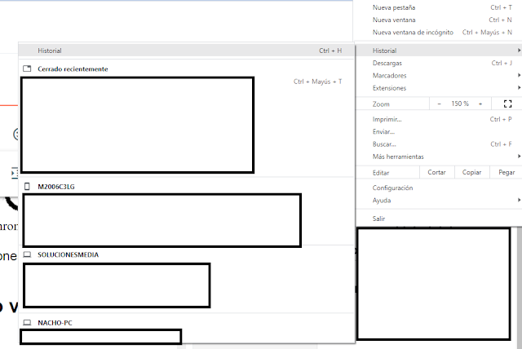Click the laptop icon beside SOLUCIONESMEDIA

(27, 255)
